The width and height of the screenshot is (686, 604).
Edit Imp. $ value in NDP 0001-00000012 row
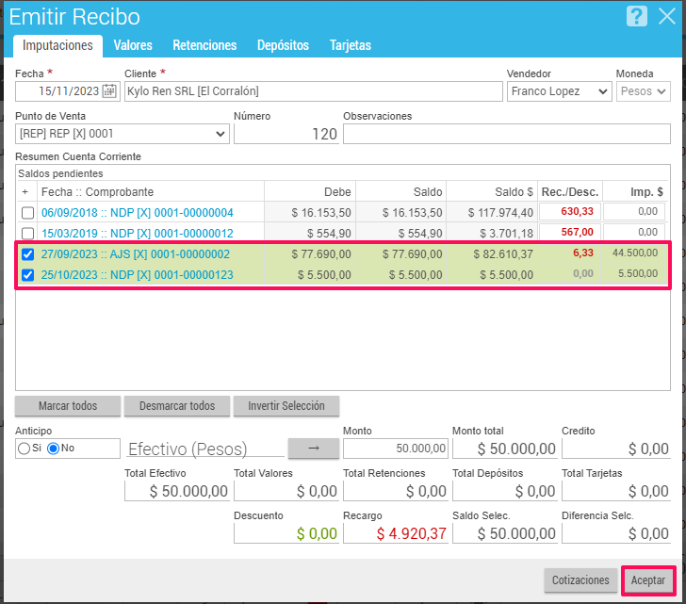coord(634,232)
